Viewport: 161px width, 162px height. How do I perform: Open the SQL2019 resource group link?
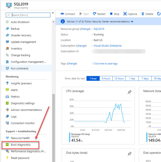click(99, 29)
